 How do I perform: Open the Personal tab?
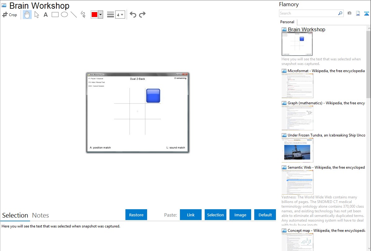[287, 22]
